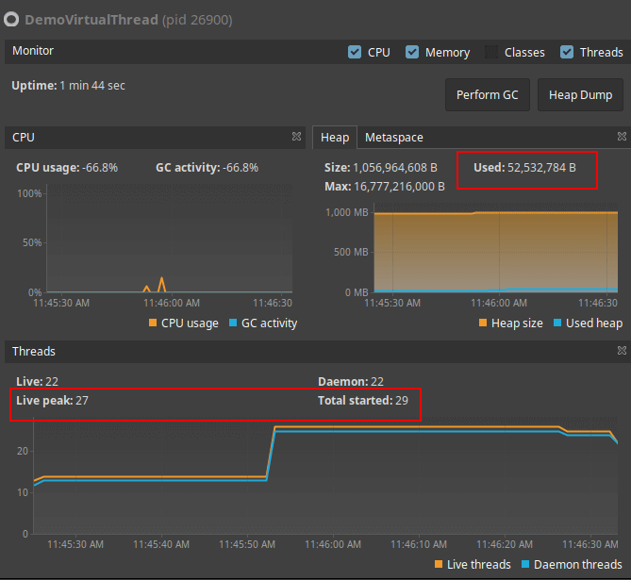This screenshot has width=631, height=580.
Task: Click the Perform GC button
Action: (488, 94)
